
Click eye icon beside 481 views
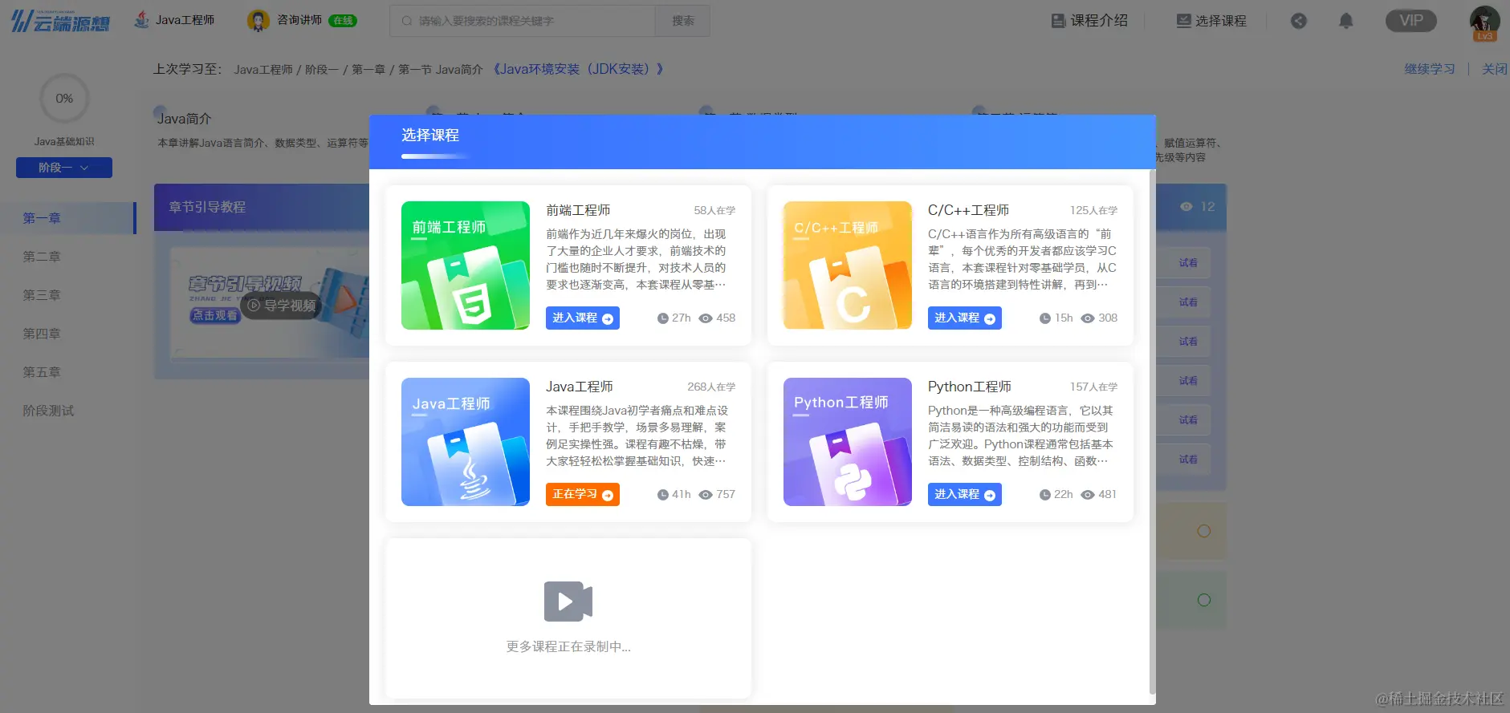(1088, 495)
